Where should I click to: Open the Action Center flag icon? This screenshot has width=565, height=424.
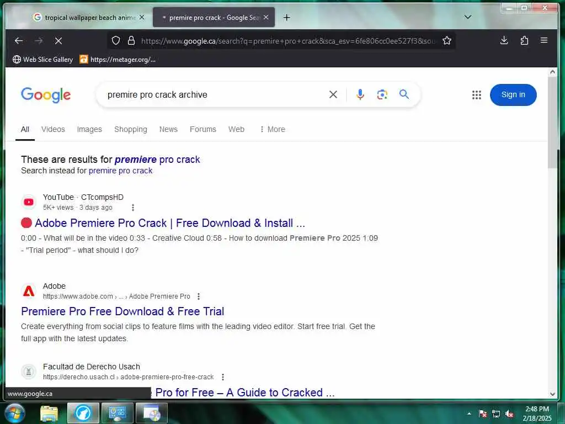pyautogui.click(x=483, y=414)
